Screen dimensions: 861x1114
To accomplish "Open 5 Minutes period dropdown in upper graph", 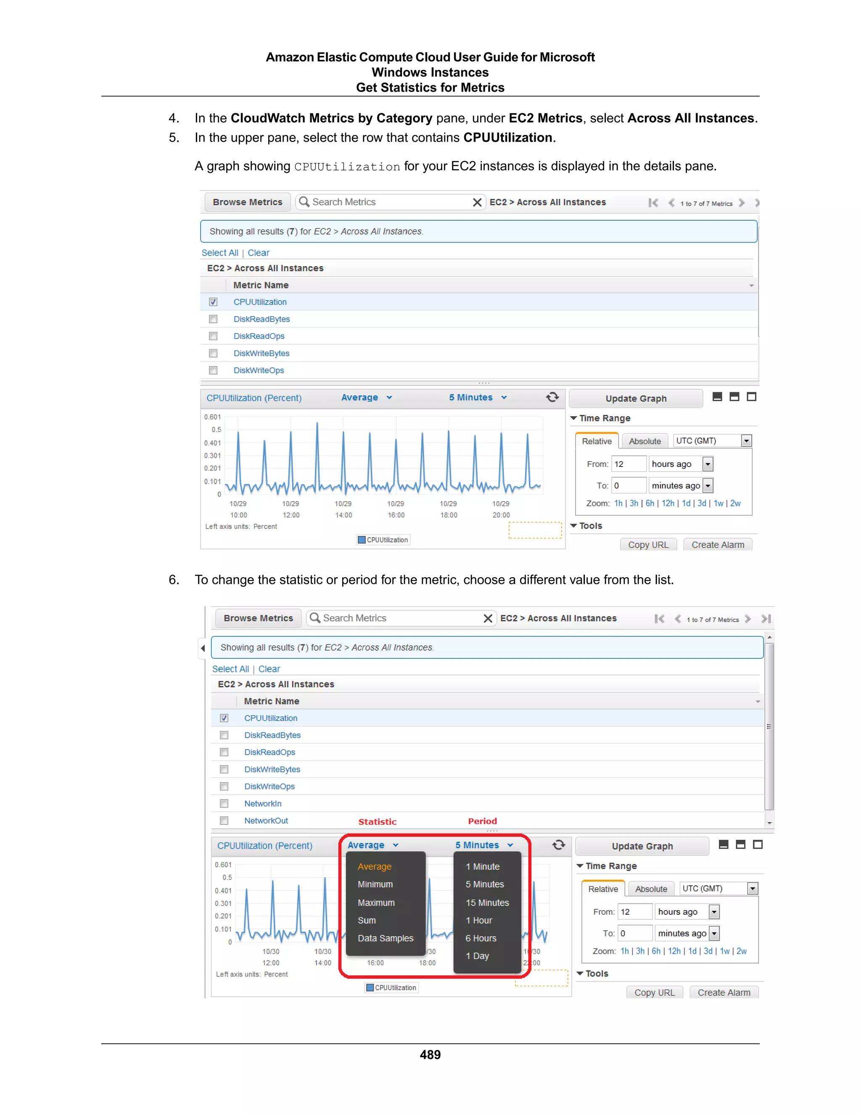I will tap(478, 397).
